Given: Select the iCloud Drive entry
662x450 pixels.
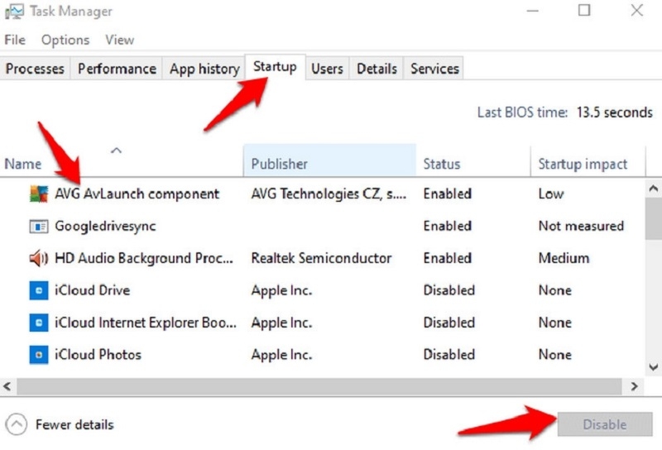Looking at the screenshot, I should [323, 290].
